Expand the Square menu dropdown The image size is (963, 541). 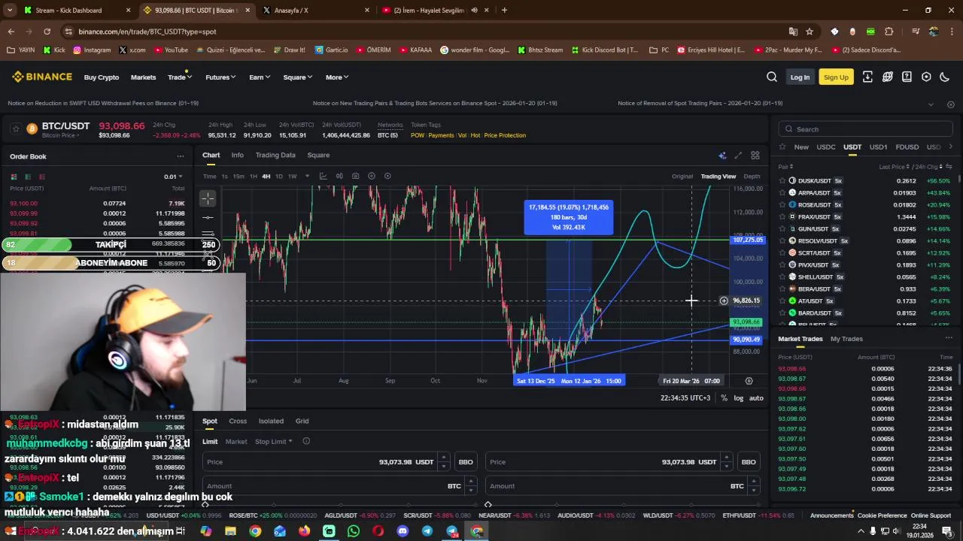[297, 77]
